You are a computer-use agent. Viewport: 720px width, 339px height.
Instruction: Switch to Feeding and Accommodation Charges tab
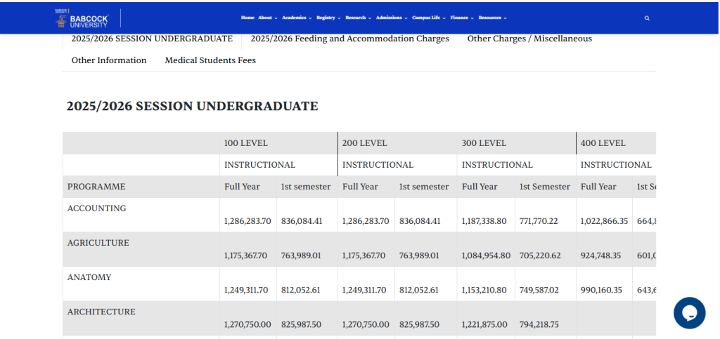(349, 39)
